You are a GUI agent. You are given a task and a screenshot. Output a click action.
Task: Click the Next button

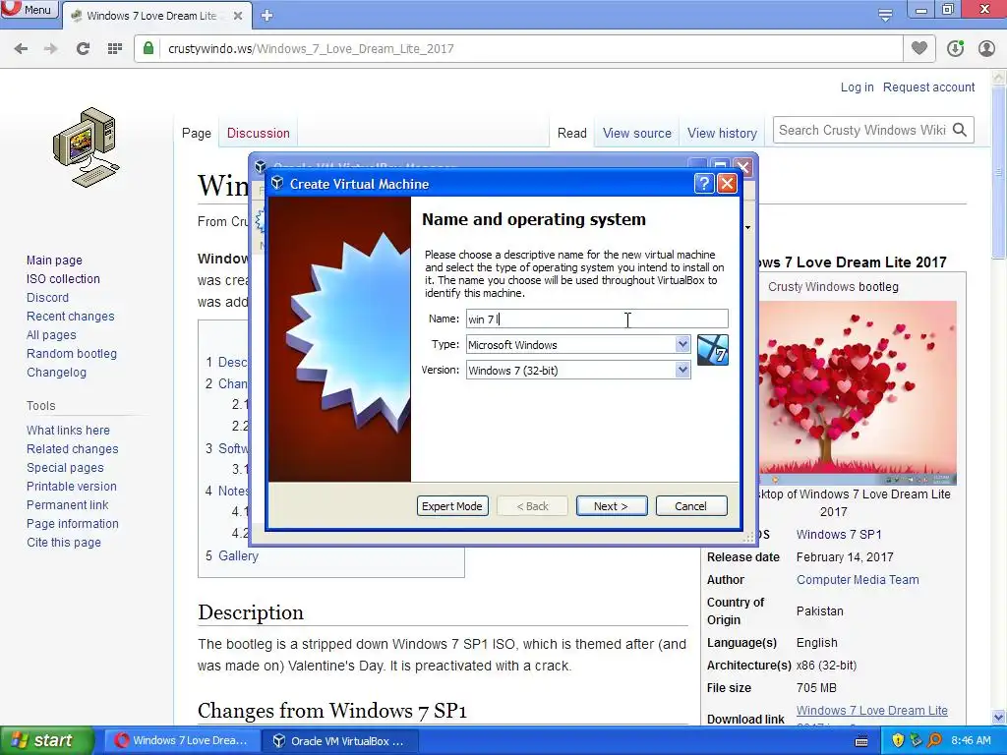pos(612,506)
